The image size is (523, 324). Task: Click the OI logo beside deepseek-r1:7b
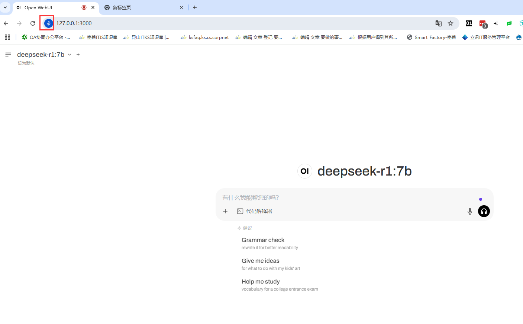(x=305, y=171)
